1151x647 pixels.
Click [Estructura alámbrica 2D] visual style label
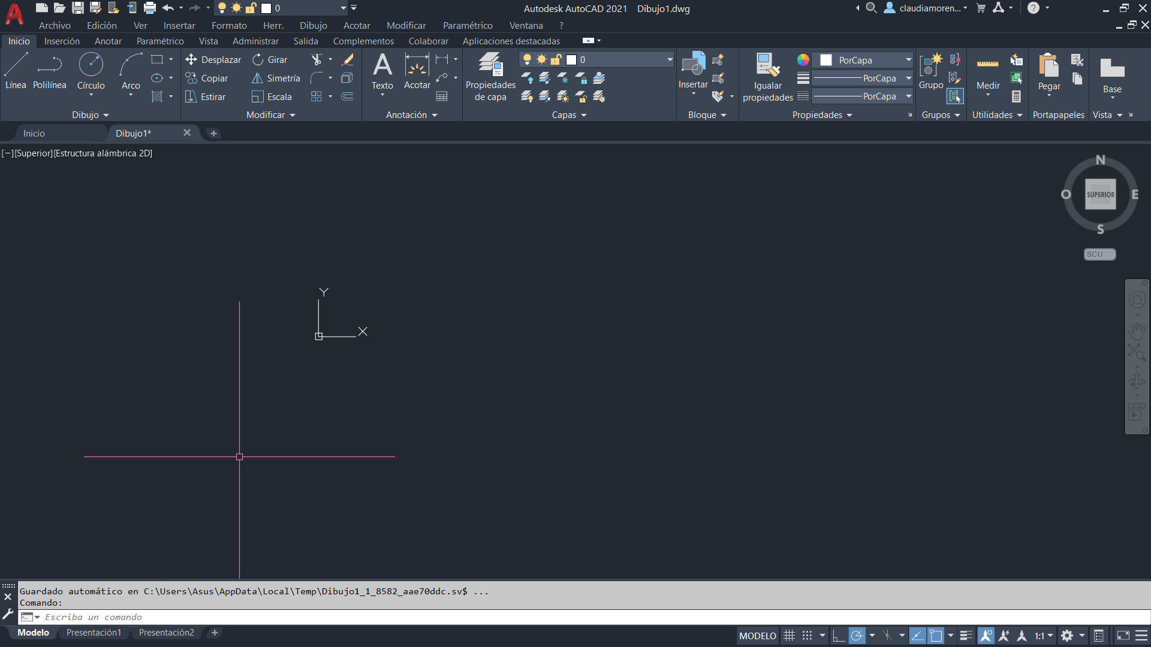click(103, 153)
